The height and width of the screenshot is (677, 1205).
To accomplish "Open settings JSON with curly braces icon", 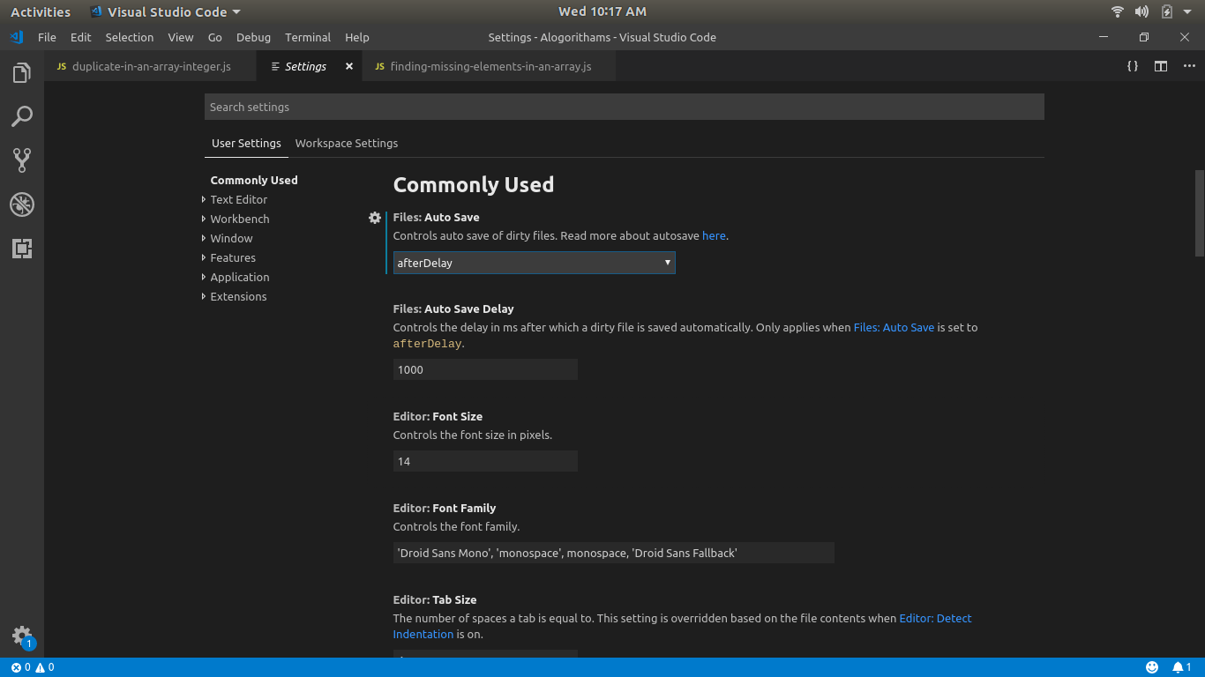I will (x=1133, y=66).
